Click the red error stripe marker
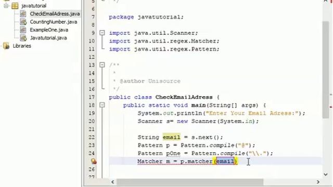This screenshot has width=333, height=187. coord(331,107)
